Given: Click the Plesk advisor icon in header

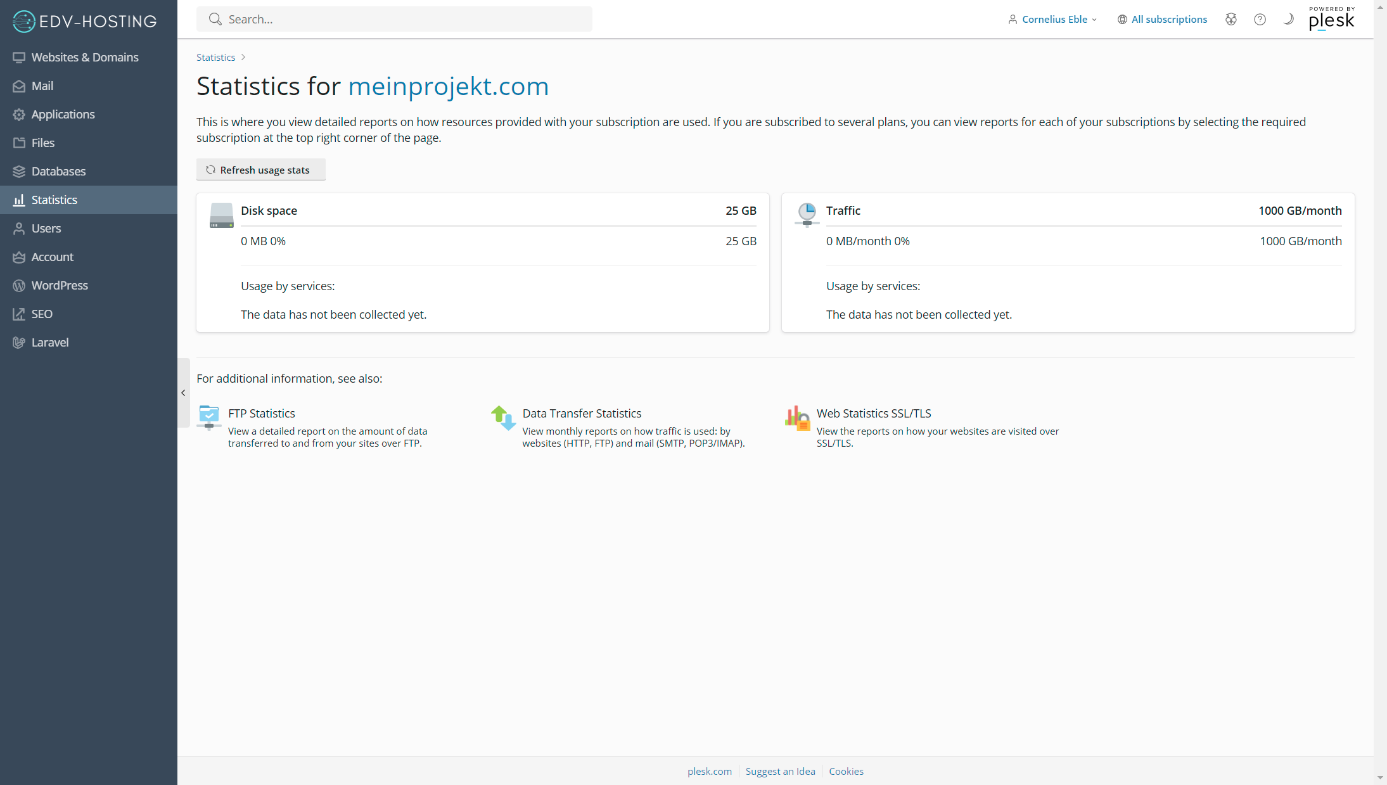Looking at the screenshot, I should click(1230, 19).
